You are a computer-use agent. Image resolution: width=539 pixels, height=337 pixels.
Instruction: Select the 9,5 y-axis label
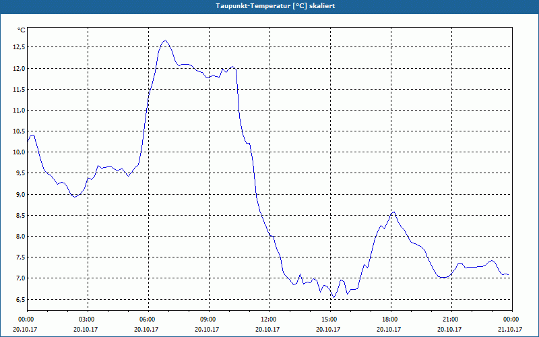[x=20, y=173]
